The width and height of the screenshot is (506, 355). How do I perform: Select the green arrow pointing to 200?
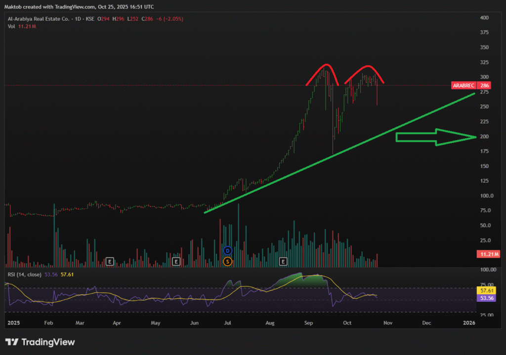pyautogui.click(x=436, y=137)
